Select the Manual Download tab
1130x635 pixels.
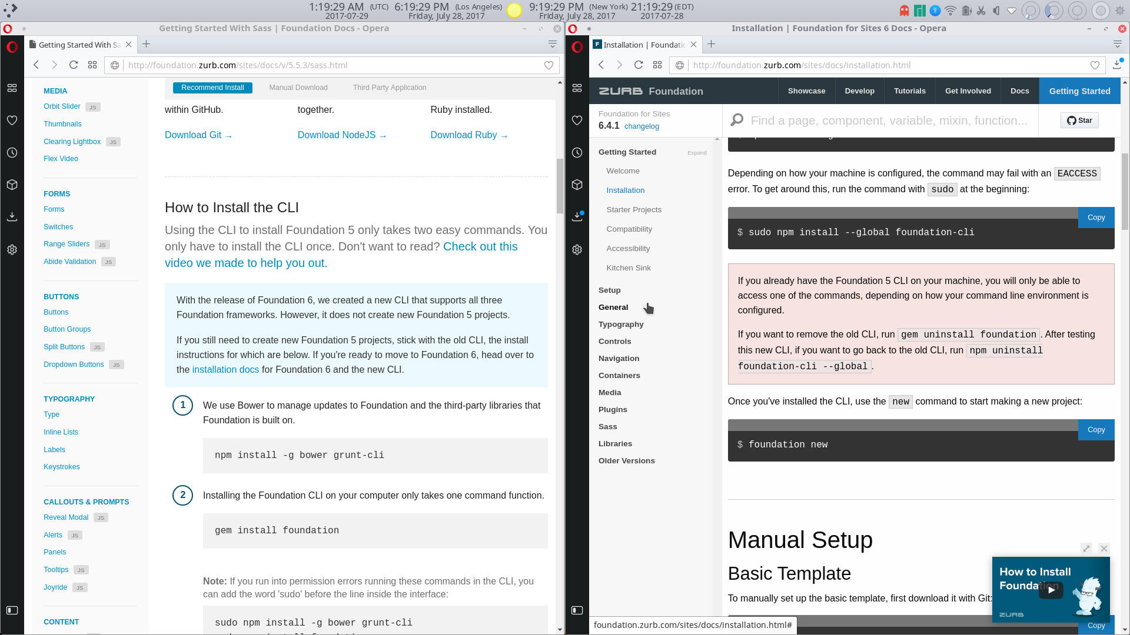click(298, 88)
